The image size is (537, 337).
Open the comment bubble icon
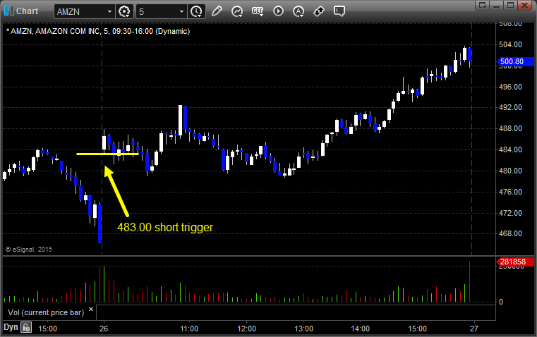click(x=339, y=11)
